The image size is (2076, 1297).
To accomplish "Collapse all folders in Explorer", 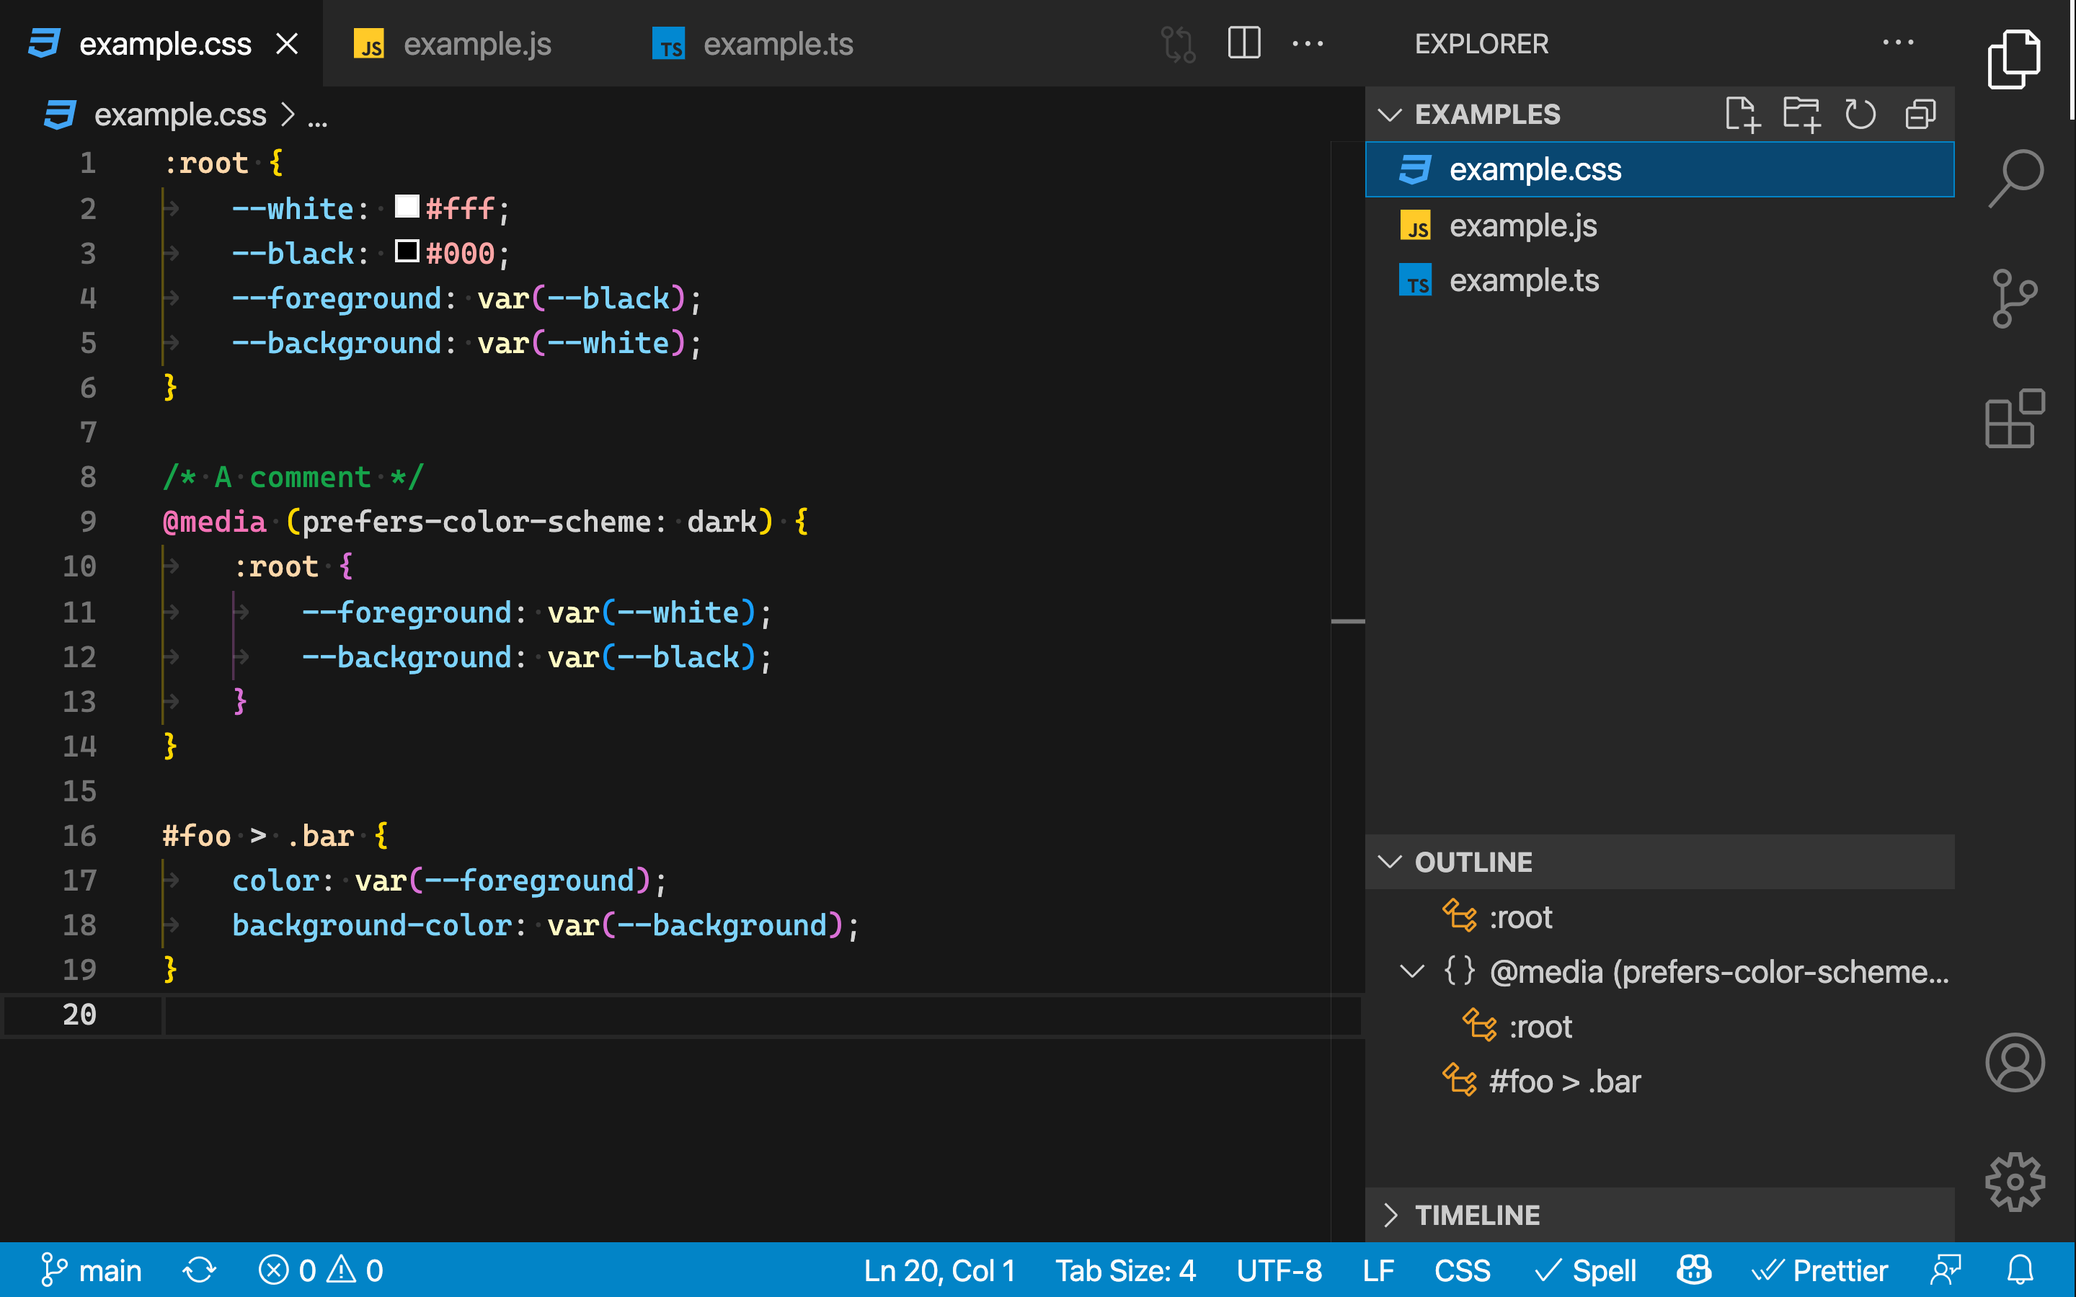I will (x=1920, y=114).
